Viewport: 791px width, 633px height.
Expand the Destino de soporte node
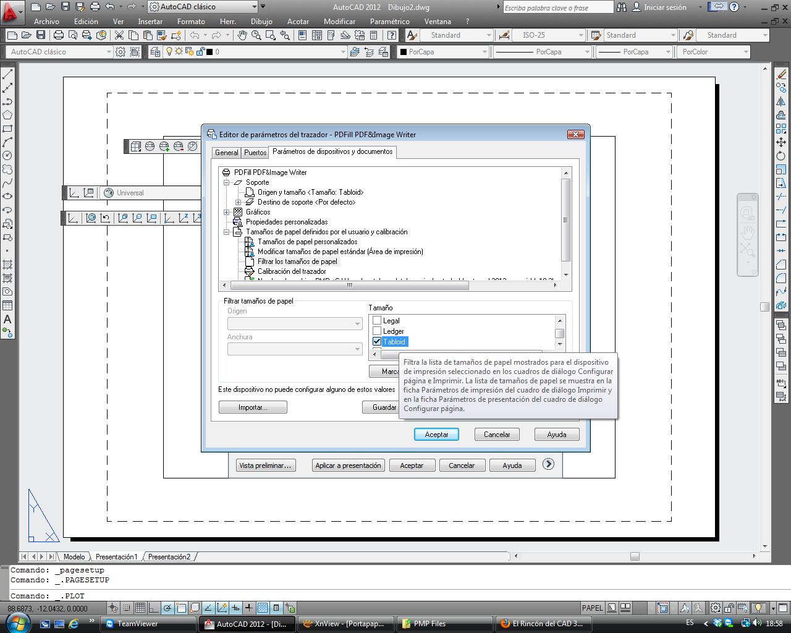click(x=239, y=202)
